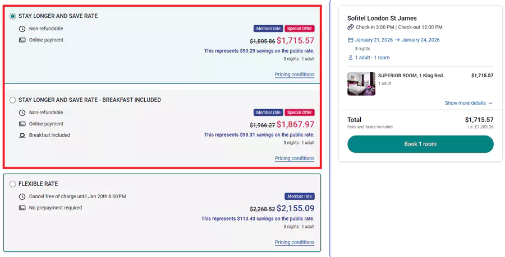The height and width of the screenshot is (257, 505).
Task: Click the No prepayment required card icon
Action: coord(22,208)
